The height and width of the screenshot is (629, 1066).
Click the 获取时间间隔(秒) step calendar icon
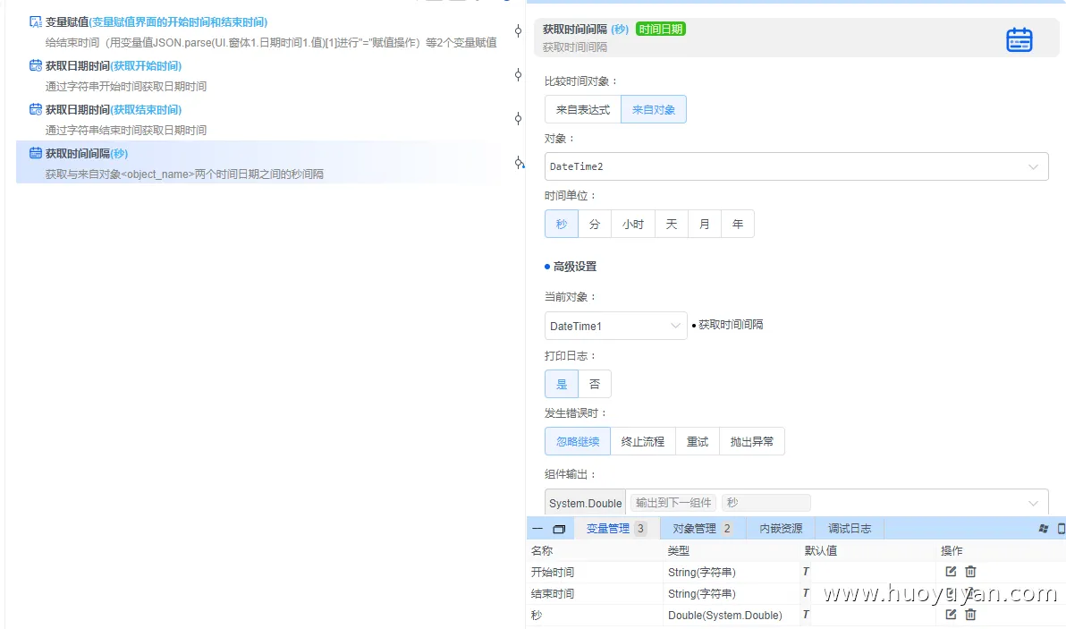36,153
